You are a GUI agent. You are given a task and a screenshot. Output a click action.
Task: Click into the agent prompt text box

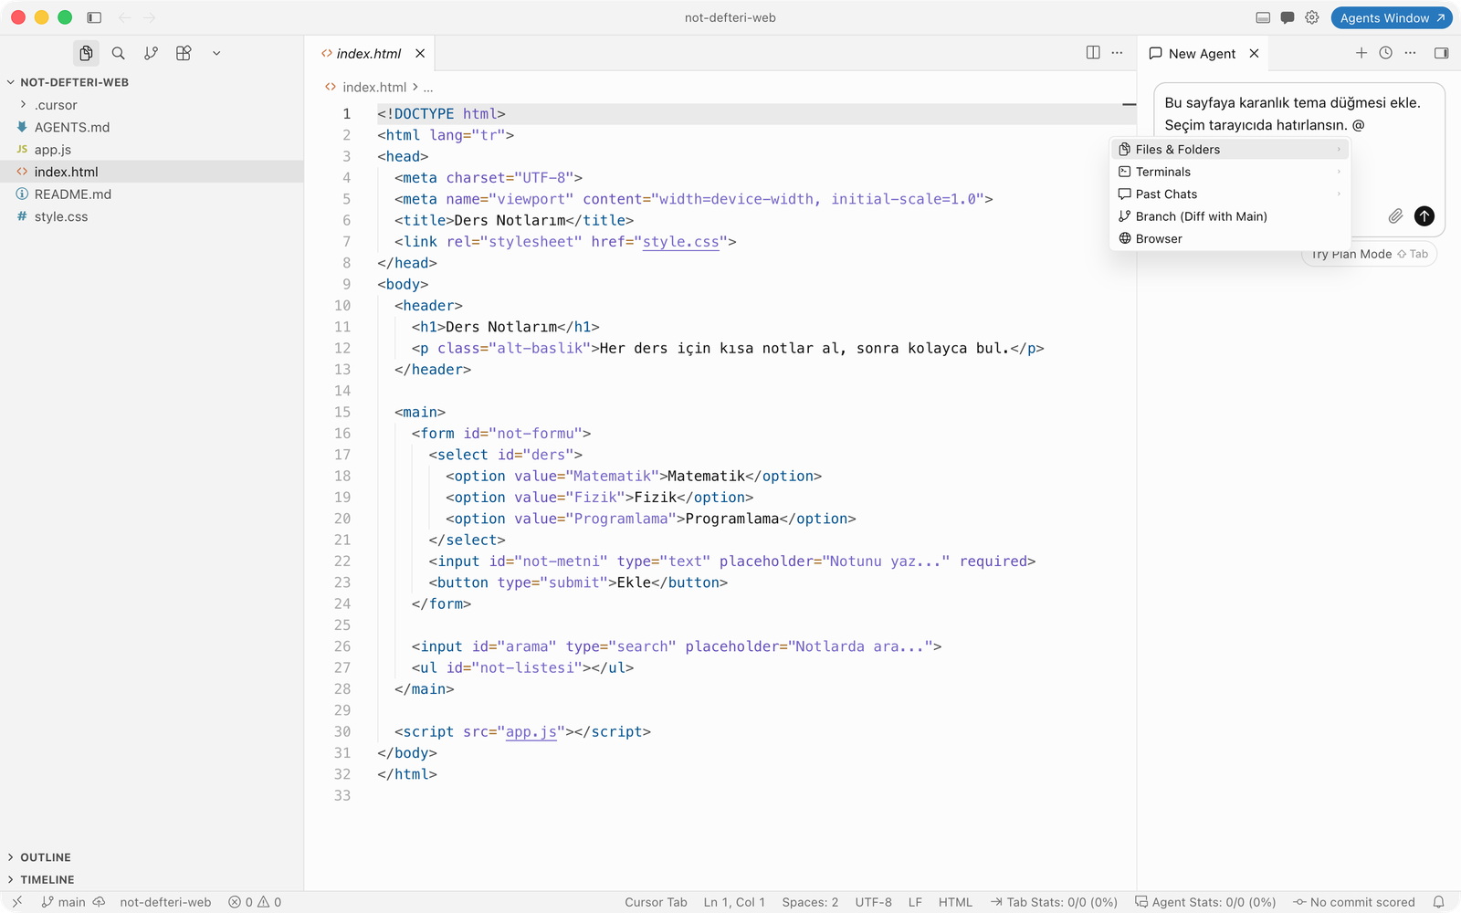pos(1298,114)
